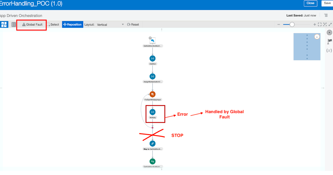Select the ForEachMultiplyInput loop node
Screen dimensions: 333x175
(x=152, y=94)
